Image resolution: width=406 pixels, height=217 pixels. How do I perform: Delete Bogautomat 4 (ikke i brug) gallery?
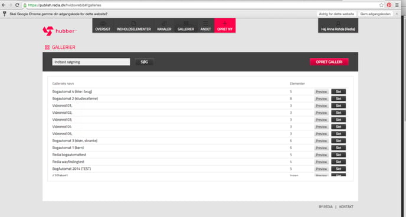(338, 91)
